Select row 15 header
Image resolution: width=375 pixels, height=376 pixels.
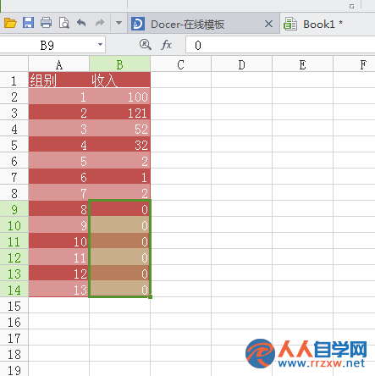click(x=14, y=306)
